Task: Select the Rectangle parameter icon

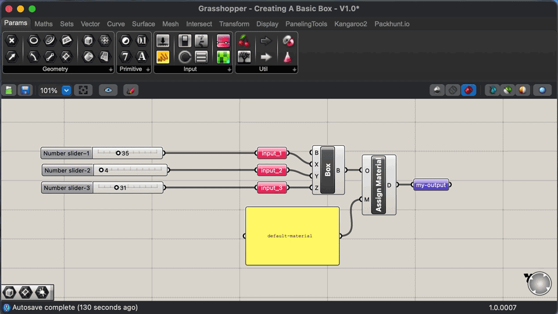Action: coord(66,41)
